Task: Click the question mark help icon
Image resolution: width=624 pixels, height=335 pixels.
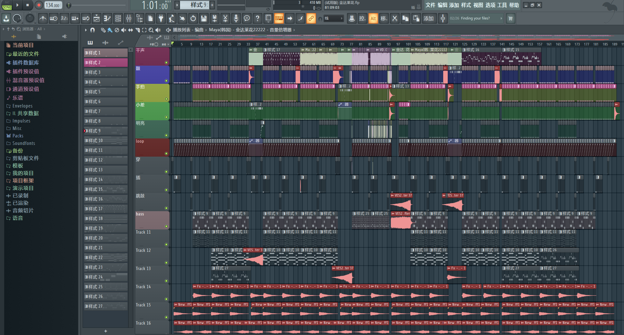Action: tap(258, 19)
